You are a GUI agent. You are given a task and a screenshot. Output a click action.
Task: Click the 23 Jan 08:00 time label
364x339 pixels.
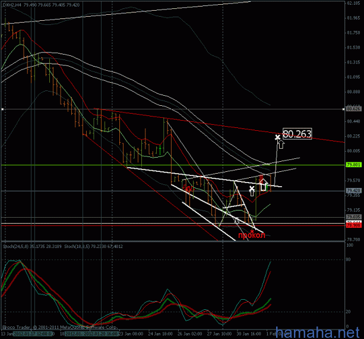tap(131, 334)
